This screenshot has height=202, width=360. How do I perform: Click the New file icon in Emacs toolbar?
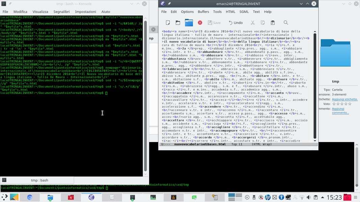(168, 23)
